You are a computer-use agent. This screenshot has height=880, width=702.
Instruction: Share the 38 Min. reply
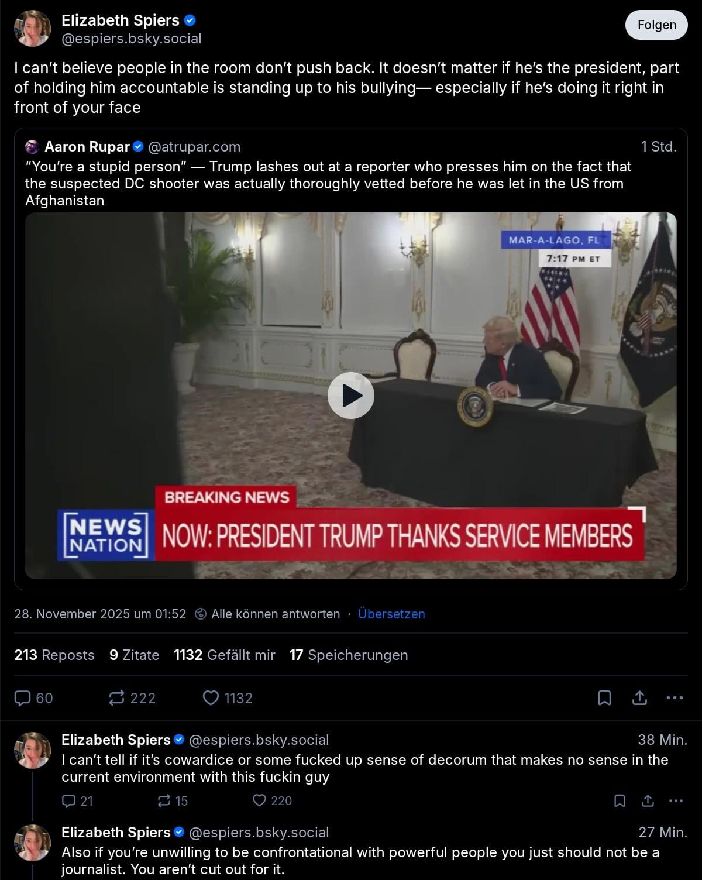648,801
